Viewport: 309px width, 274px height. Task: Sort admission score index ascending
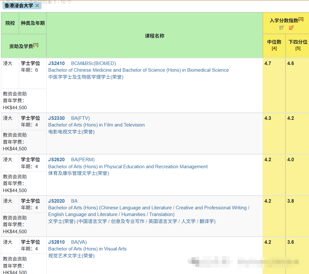click(x=282, y=28)
